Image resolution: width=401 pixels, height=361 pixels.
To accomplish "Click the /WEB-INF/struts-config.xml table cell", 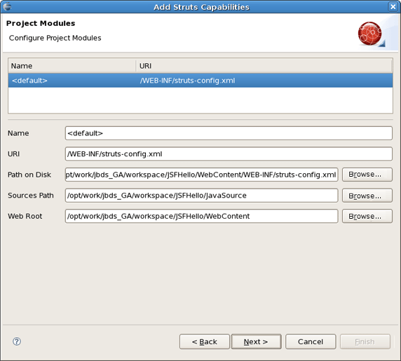I will pyautogui.click(x=187, y=81).
